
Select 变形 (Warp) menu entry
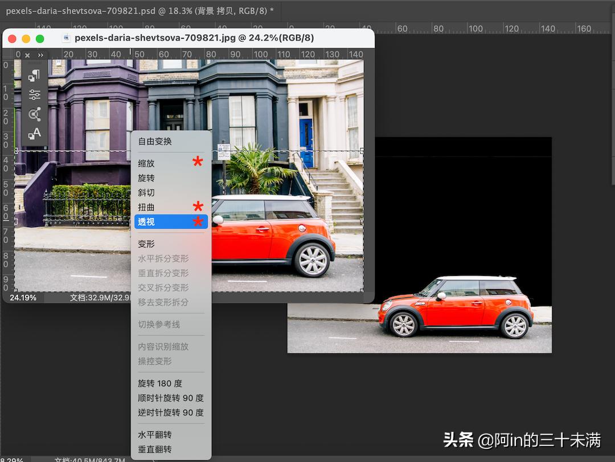click(x=146, y=244)
